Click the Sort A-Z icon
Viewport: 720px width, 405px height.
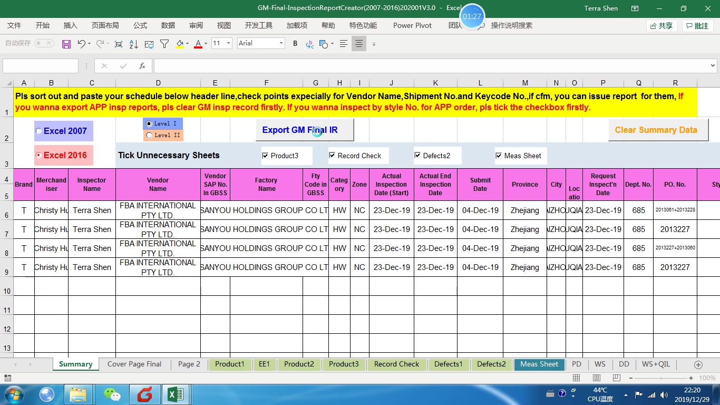pyautogui.click(x=133, y=43)
